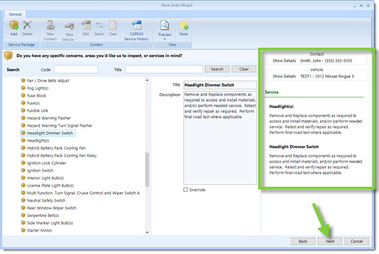The width and height of the screenshot is (379, 254).
Task: Open the New Vehicle dropdown
Action: pos(69,31)
